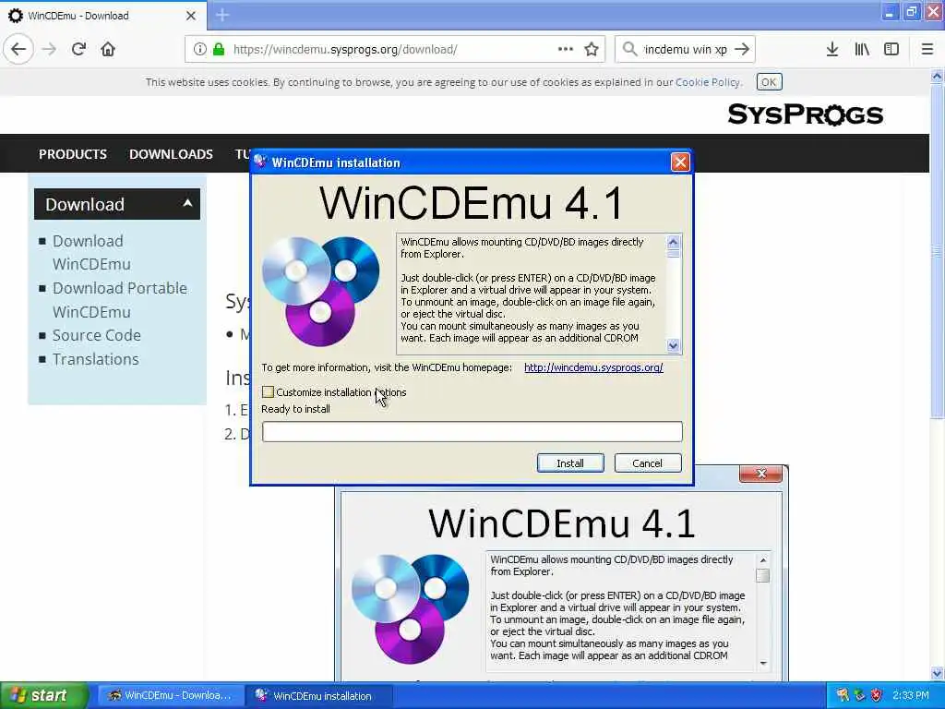Viewport: 945px width, 709px height.
Task: Open the Source Code sidebar link
Action: 96,335
